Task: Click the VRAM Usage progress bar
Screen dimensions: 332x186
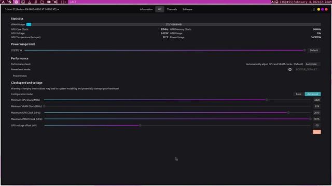Action: pos(174,24)
